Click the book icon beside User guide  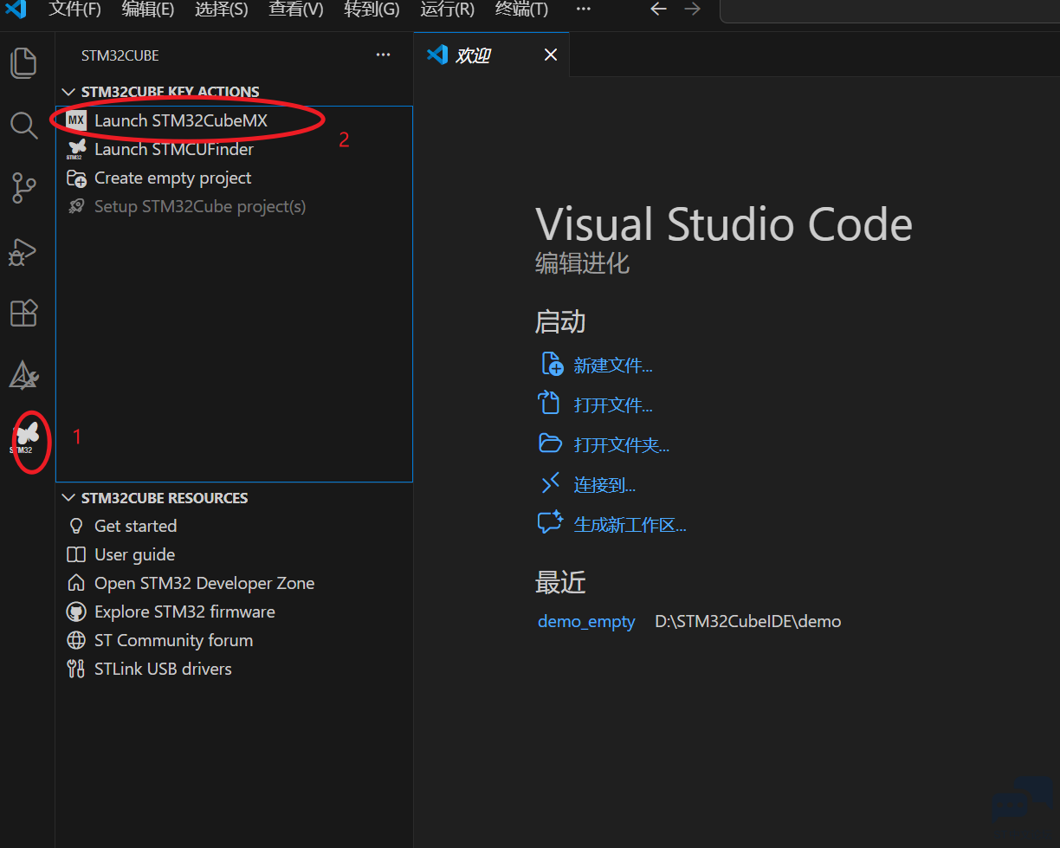76,554
